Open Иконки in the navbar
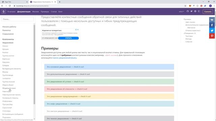Viewport: 216px width, 121px height. tap(35, 12)
